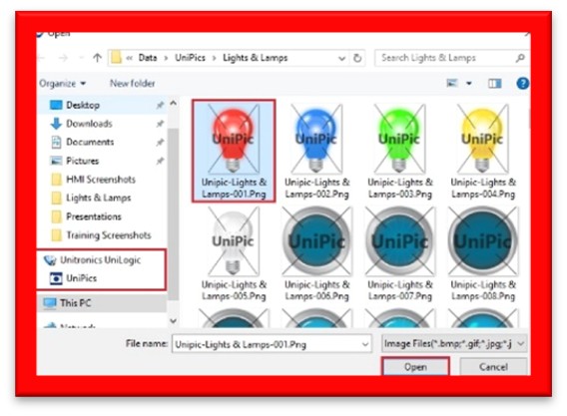Viewport: 567px width, 416px height.
Task: Click the UniPics icon in sidebar
Action: 56,278
